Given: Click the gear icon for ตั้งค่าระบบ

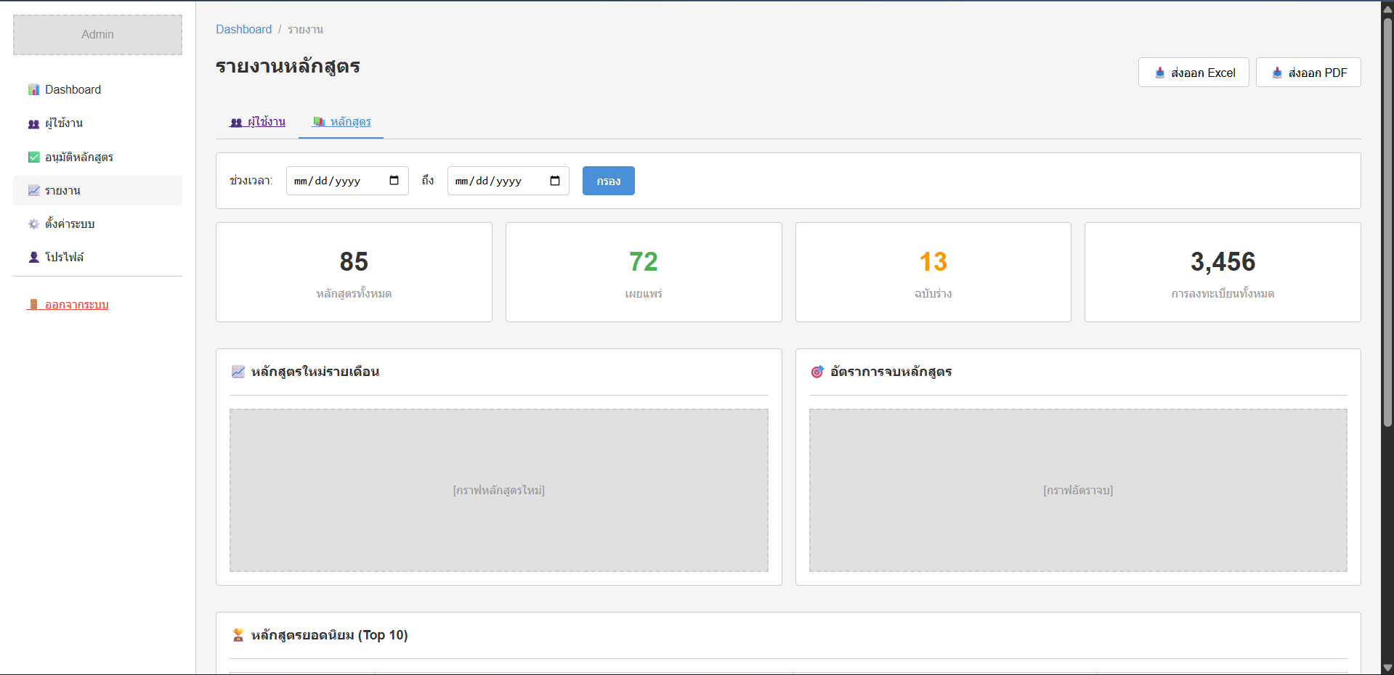Looking at the screenshot, I should click(33, 224).
